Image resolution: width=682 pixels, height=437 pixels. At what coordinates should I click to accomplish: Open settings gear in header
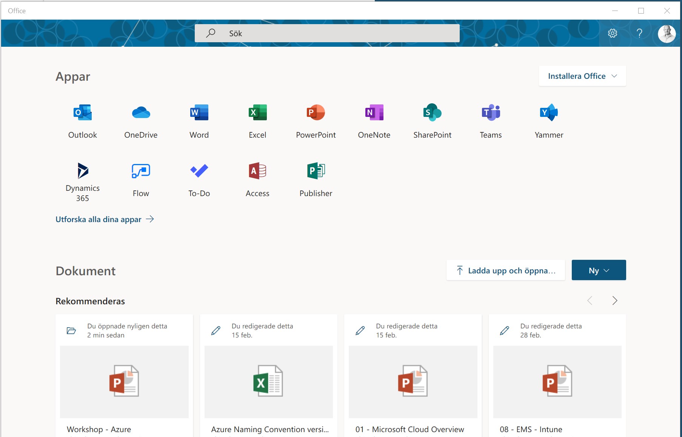click(613, 33)
